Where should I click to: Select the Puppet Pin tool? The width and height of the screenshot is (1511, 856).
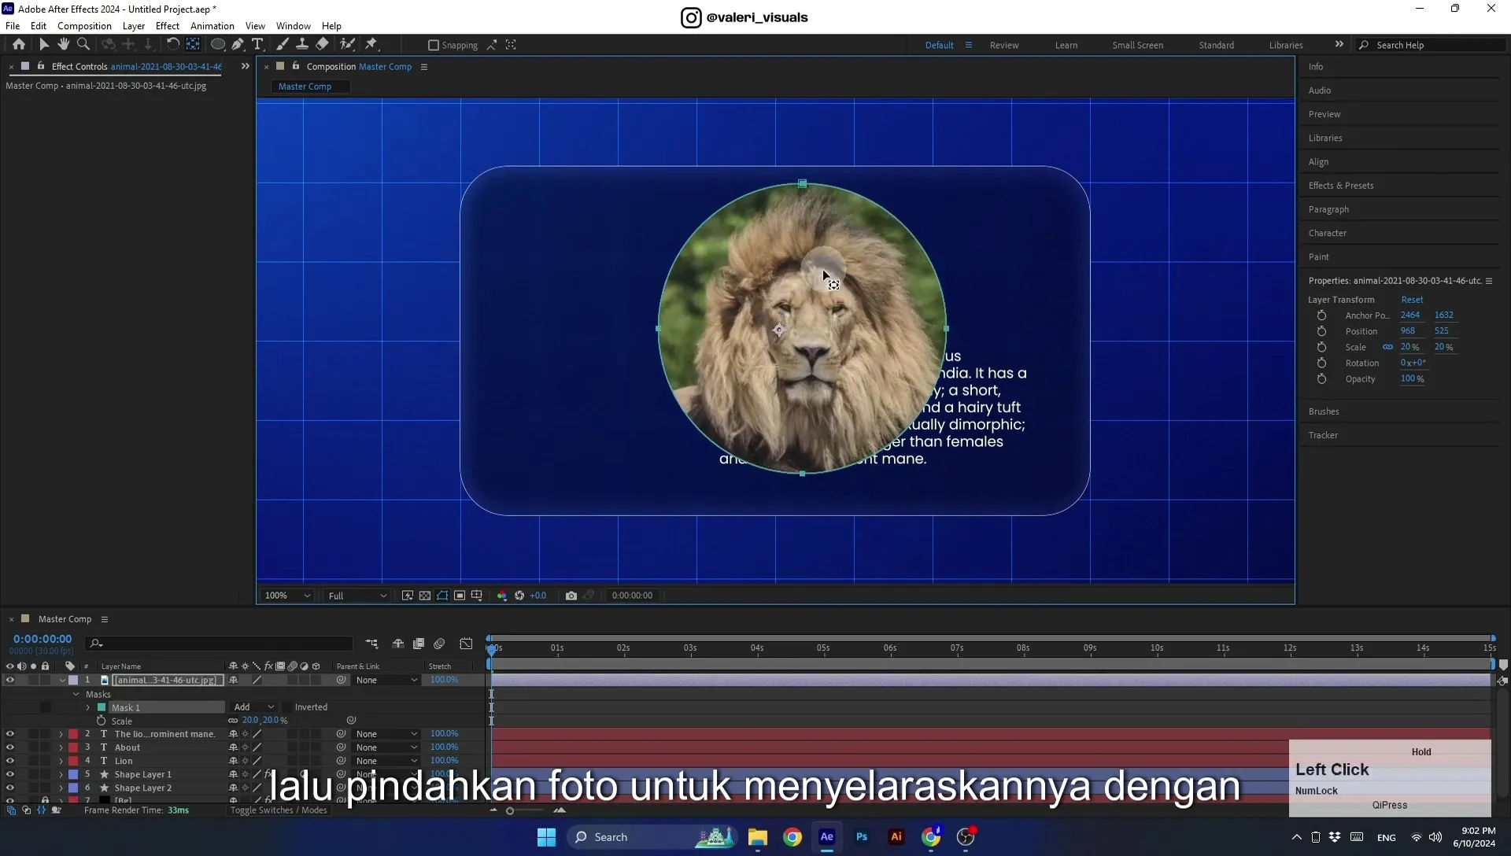[x=371, y=45]
